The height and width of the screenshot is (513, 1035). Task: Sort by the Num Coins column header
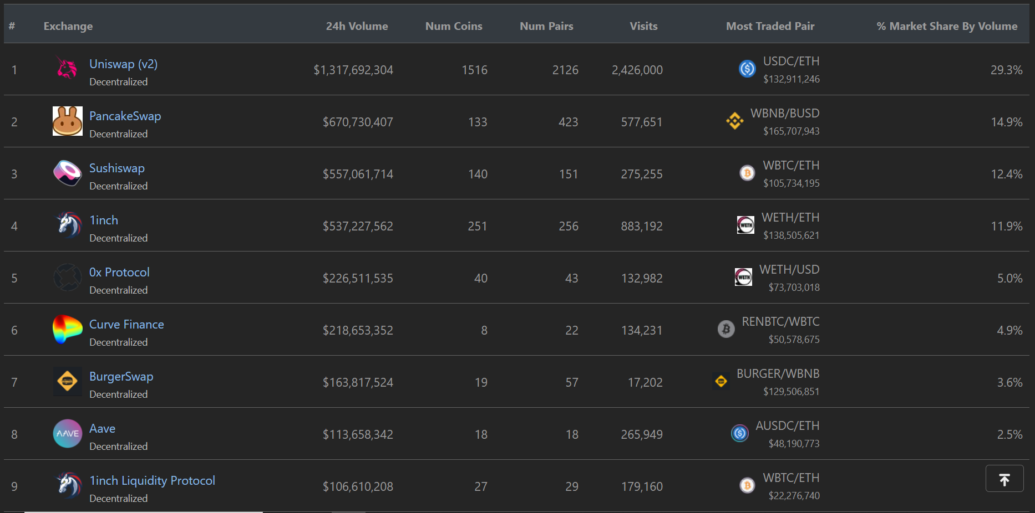[454, 26]
